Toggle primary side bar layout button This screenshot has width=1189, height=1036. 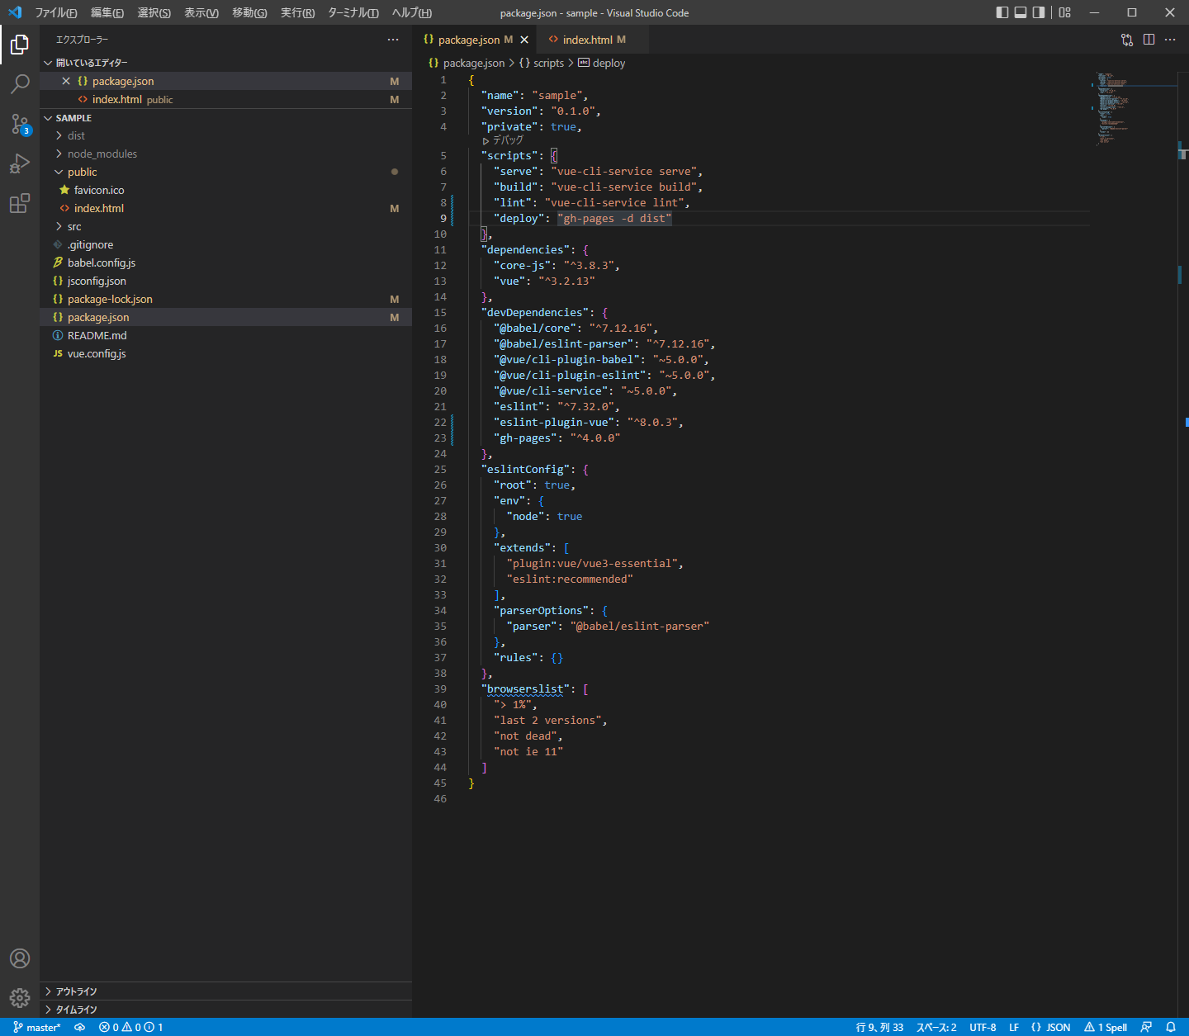click(x=1002, y=12)
